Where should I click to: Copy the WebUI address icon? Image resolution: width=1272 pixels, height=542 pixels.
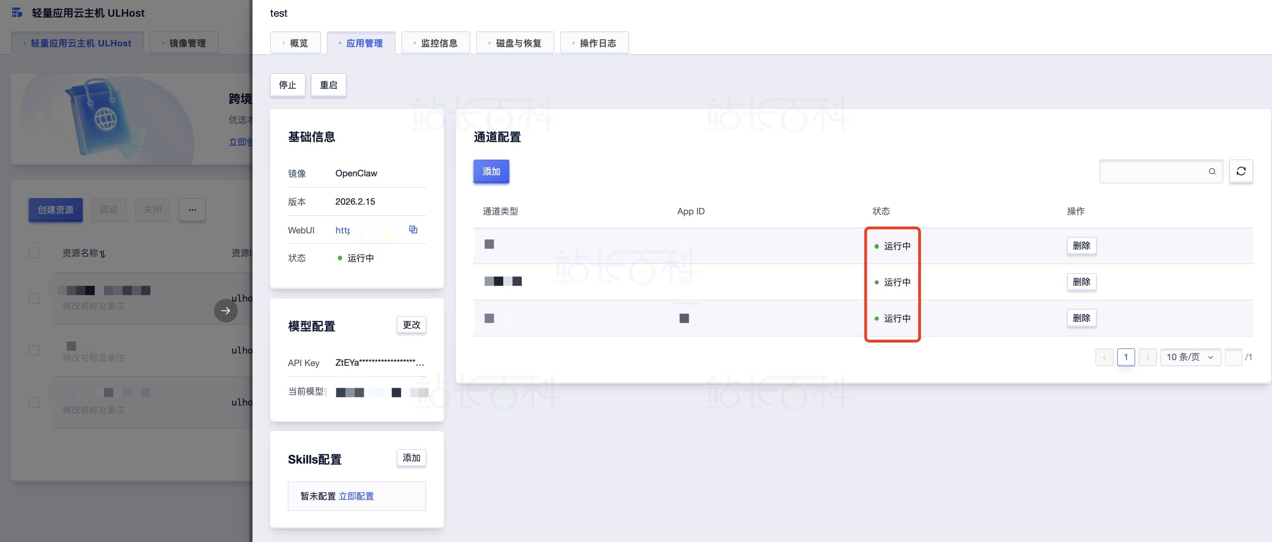coord(413,230)
